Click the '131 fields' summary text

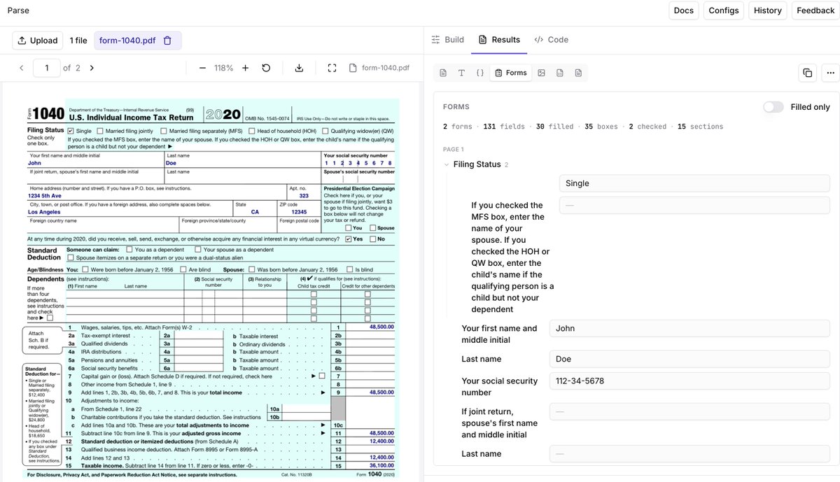click(x=504, y=127)
